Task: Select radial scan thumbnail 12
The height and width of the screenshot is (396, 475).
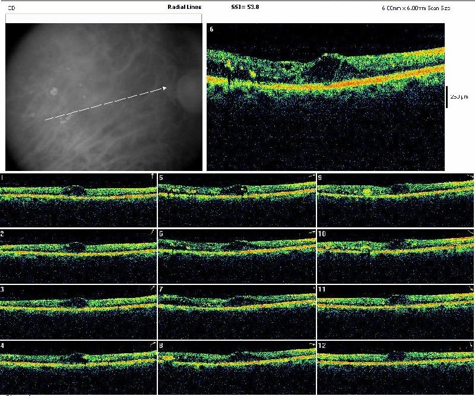Action: (x=396, y=367)
